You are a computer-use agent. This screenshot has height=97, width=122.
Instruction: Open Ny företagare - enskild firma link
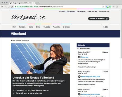tap(90, 94)
